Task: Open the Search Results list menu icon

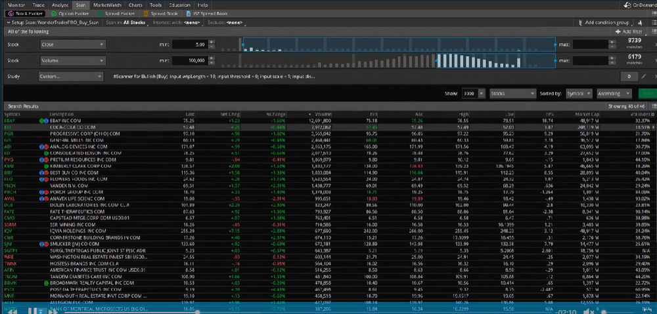Action: tap(654, 106)
